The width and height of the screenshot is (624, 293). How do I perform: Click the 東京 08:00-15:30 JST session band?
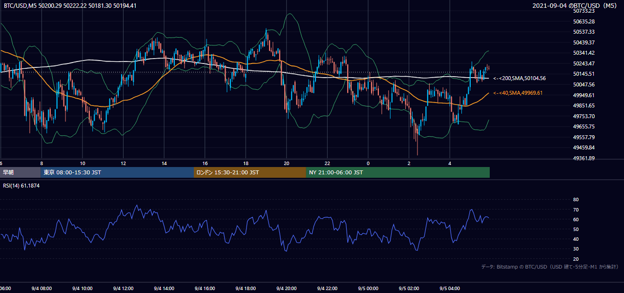click(x=117, y=172)
